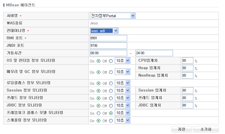This screenshot has height=134, width=225.
Task: Set JDBC 정보 모니터링 to Off
Action: pos(111,106)
